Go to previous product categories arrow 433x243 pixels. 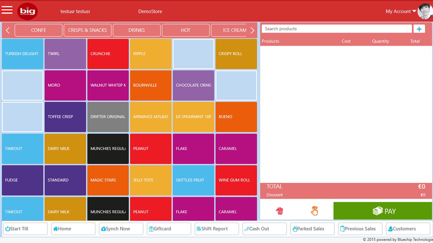pos(8,30)
